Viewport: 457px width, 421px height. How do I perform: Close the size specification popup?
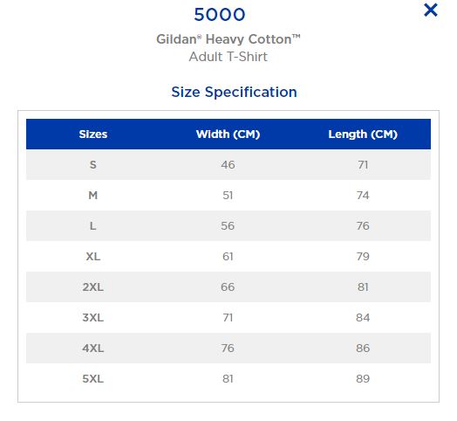click(431, 10)
